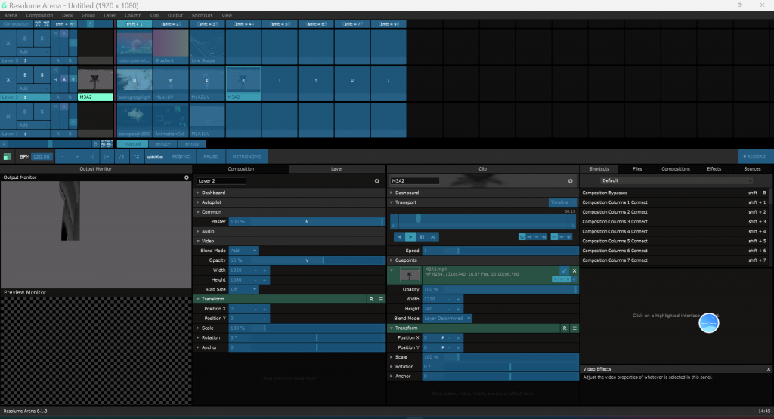The height and width of the screenshot is (419, 774).
Task: Open the Output menu
Action: click(x=175, y=15)
